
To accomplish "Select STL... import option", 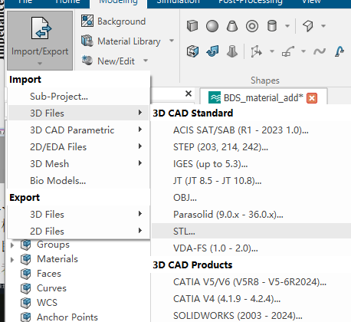I will 251,232.
